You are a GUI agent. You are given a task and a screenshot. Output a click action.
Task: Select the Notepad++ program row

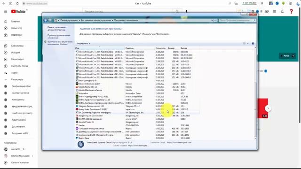point(137,93)
